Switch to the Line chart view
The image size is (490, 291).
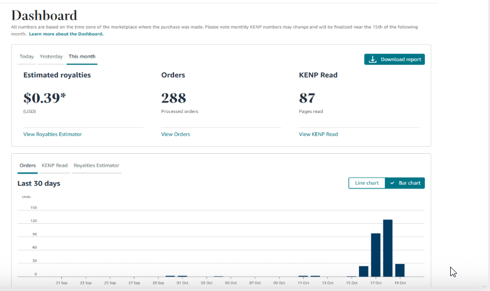(367, 183)
